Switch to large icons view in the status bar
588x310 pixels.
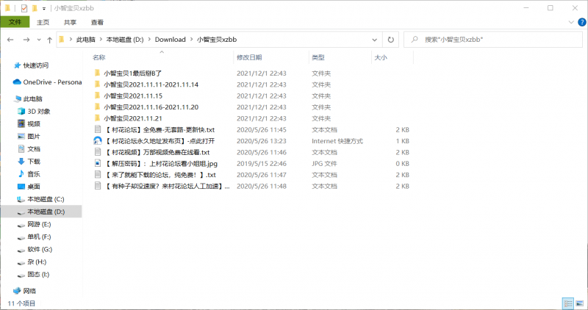(x=578, y=303)
